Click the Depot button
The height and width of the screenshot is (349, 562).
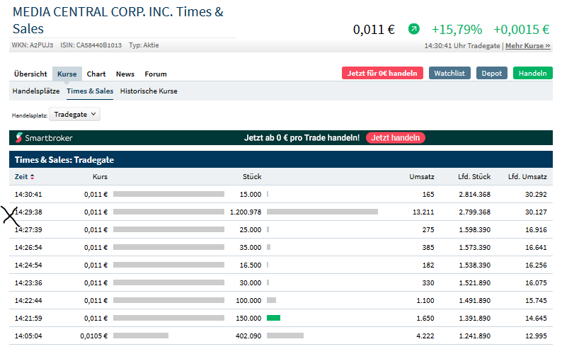[492, 73]
